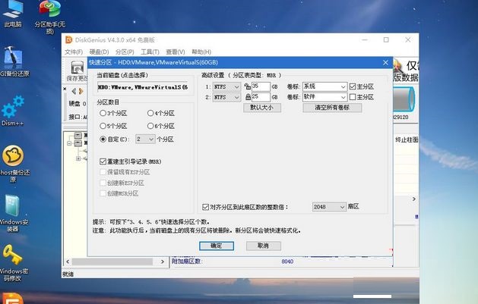Click the horizontal scrollbar track in DiskGenius left panel
Screen dimensions: 478x304
pyautogui.click(x=112, y=262)
